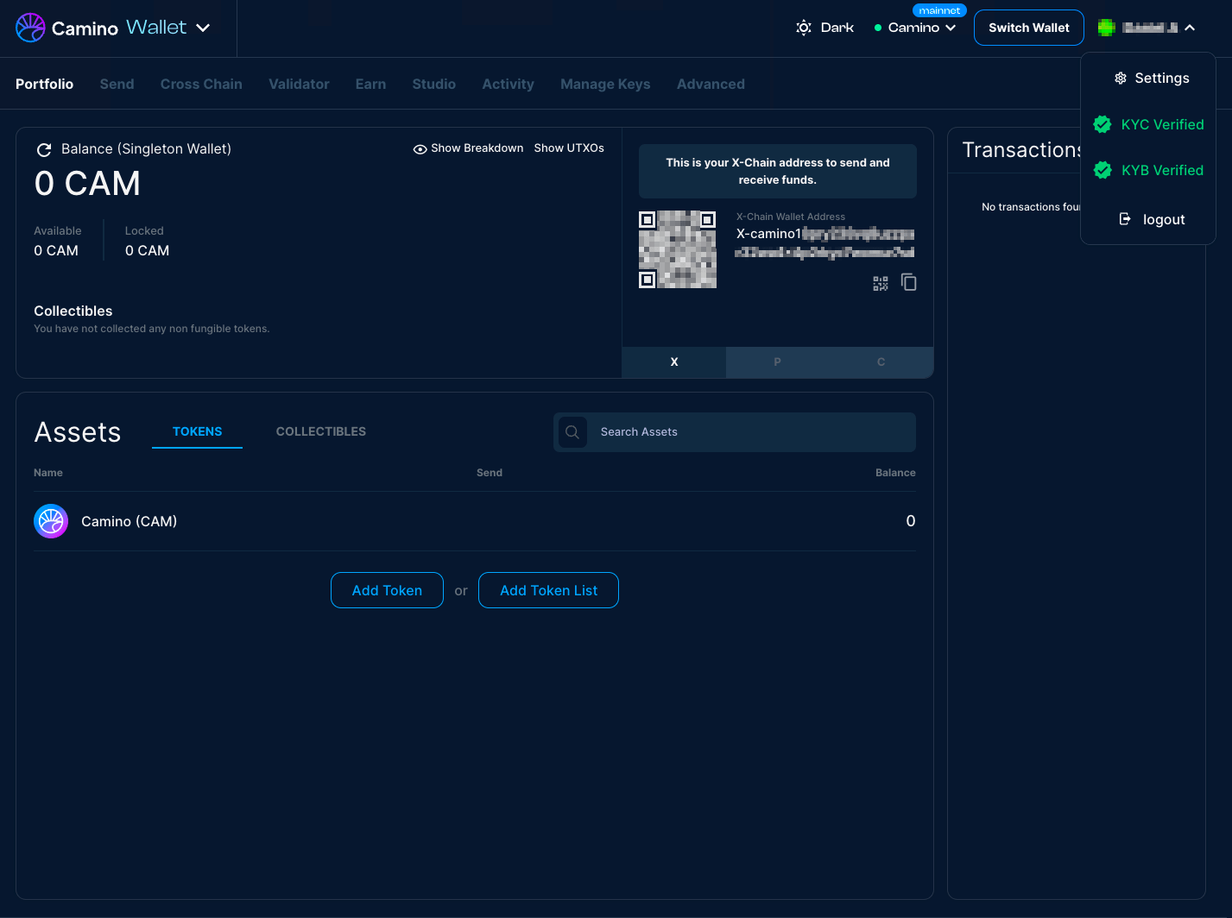Screen dimensions: 1232x918
Task: Collapse the account menu chevron
Action: [1190, 28]
